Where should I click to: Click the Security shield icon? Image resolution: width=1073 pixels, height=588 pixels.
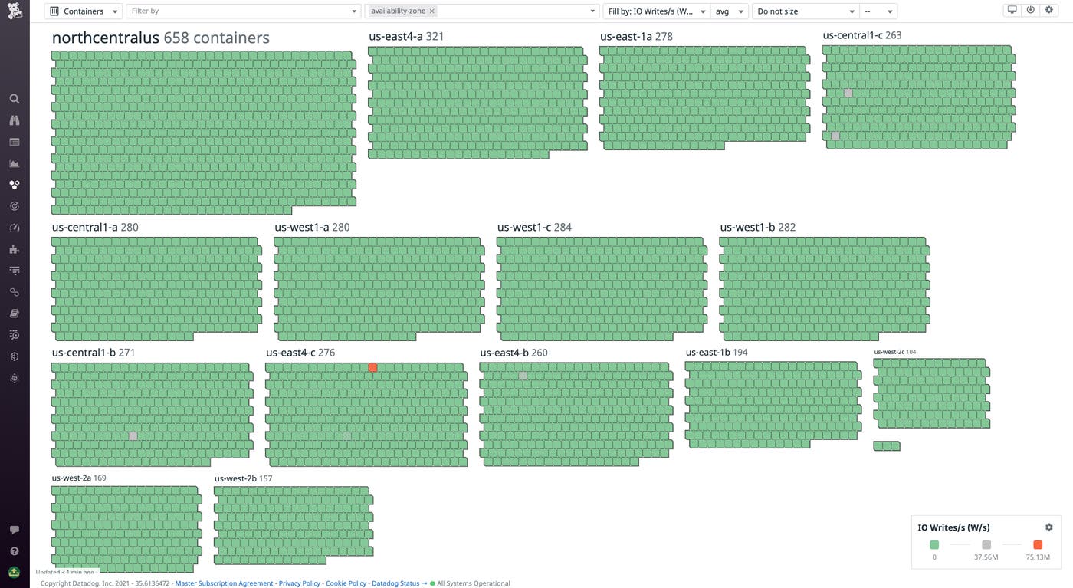coord(14,356)
